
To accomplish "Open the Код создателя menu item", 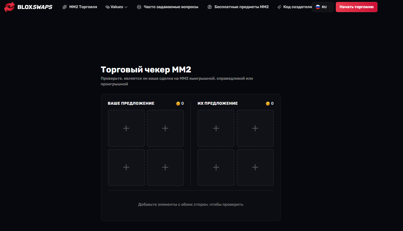I will tap(297, 7).
